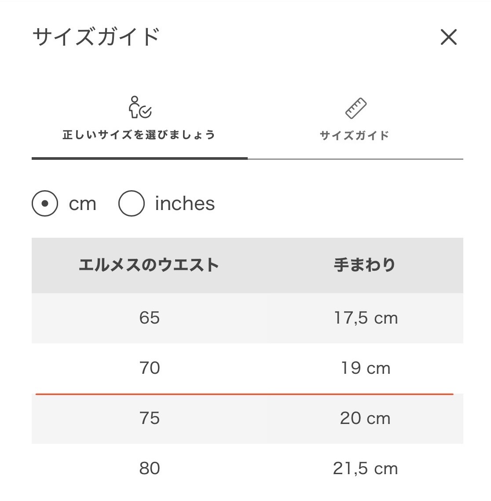The width and height of the screenshot is (491, 501).
Task: Close the サイズガイド dialog
Action: [448, 37]
